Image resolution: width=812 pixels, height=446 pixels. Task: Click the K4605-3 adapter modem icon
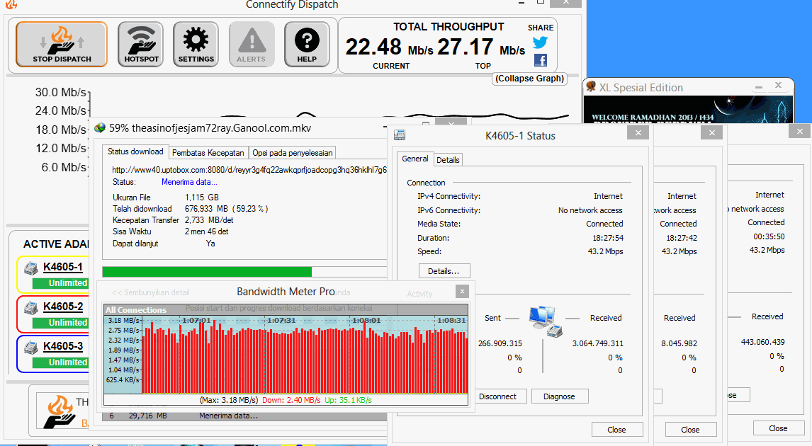point(31,347)
